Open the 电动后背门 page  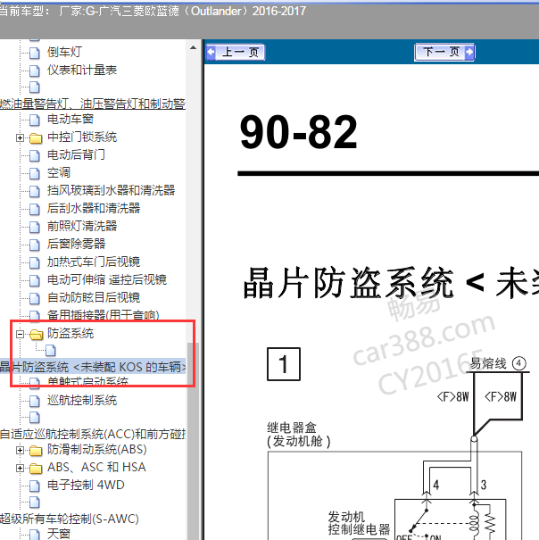point(76,154)
